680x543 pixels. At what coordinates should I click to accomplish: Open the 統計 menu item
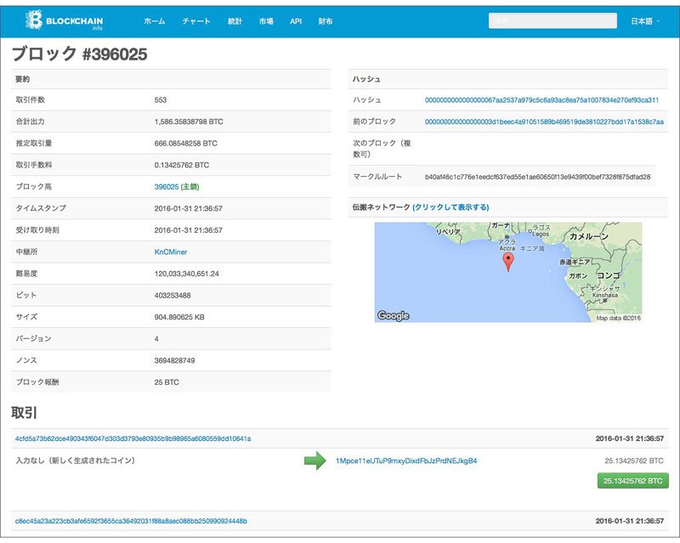pos(235,20)
